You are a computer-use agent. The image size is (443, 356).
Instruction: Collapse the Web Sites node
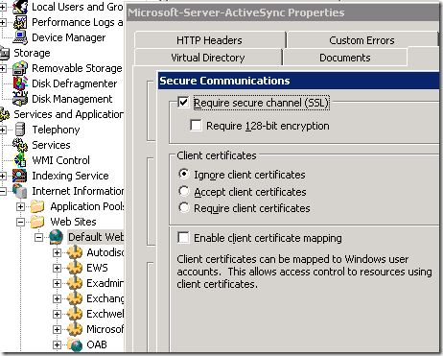point(20,222)
